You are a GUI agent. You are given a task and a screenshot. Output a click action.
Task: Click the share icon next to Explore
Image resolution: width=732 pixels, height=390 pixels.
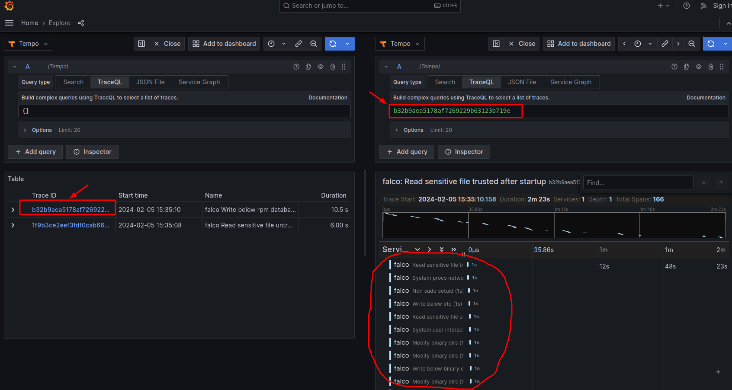coord(81,23)
